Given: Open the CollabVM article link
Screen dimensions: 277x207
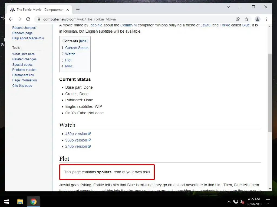Looking at the screenshot, I should [x=128, y=25].
